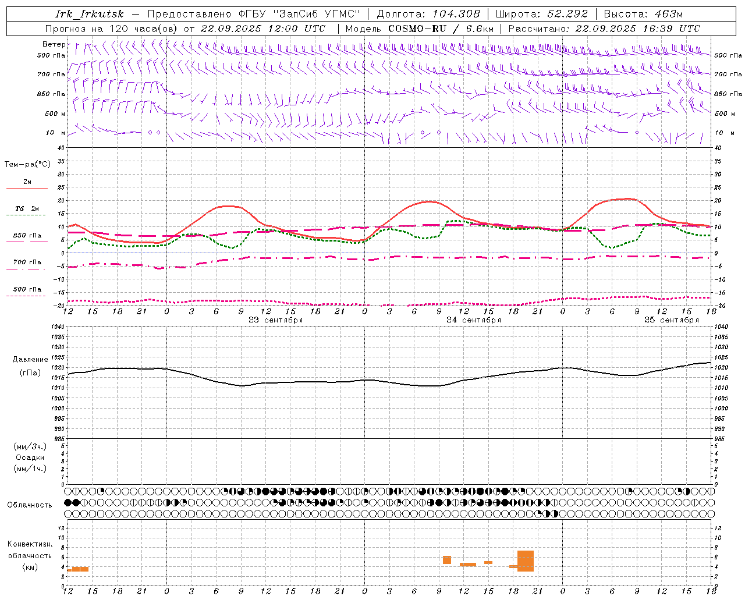This screenshot has width=745, height=596.
Task: Click the Модель COSMO-RU / 6.6км label
Action: pos(420,29)
